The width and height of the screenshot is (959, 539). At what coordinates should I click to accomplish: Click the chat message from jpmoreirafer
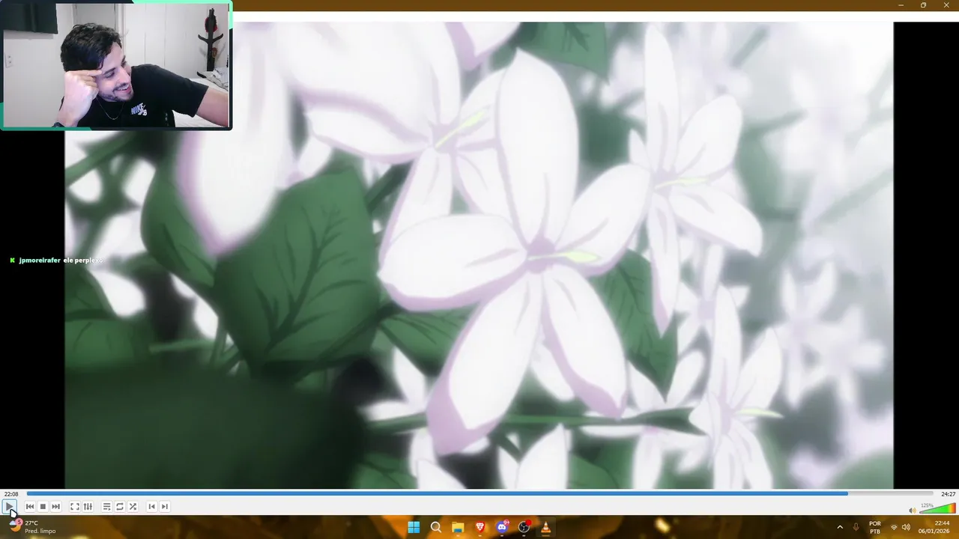pos(56,261)
